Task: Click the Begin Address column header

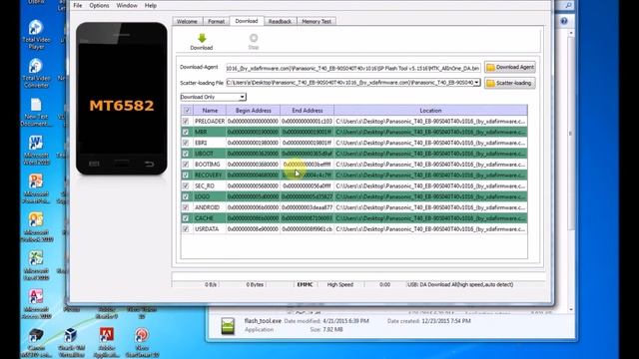Action: 253,111
